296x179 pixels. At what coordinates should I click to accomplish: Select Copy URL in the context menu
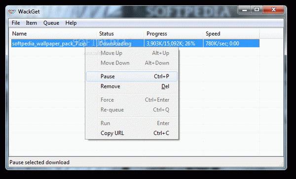[132, 133]
